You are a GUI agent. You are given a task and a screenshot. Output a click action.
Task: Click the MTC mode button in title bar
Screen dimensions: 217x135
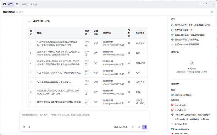click(8, 4)
